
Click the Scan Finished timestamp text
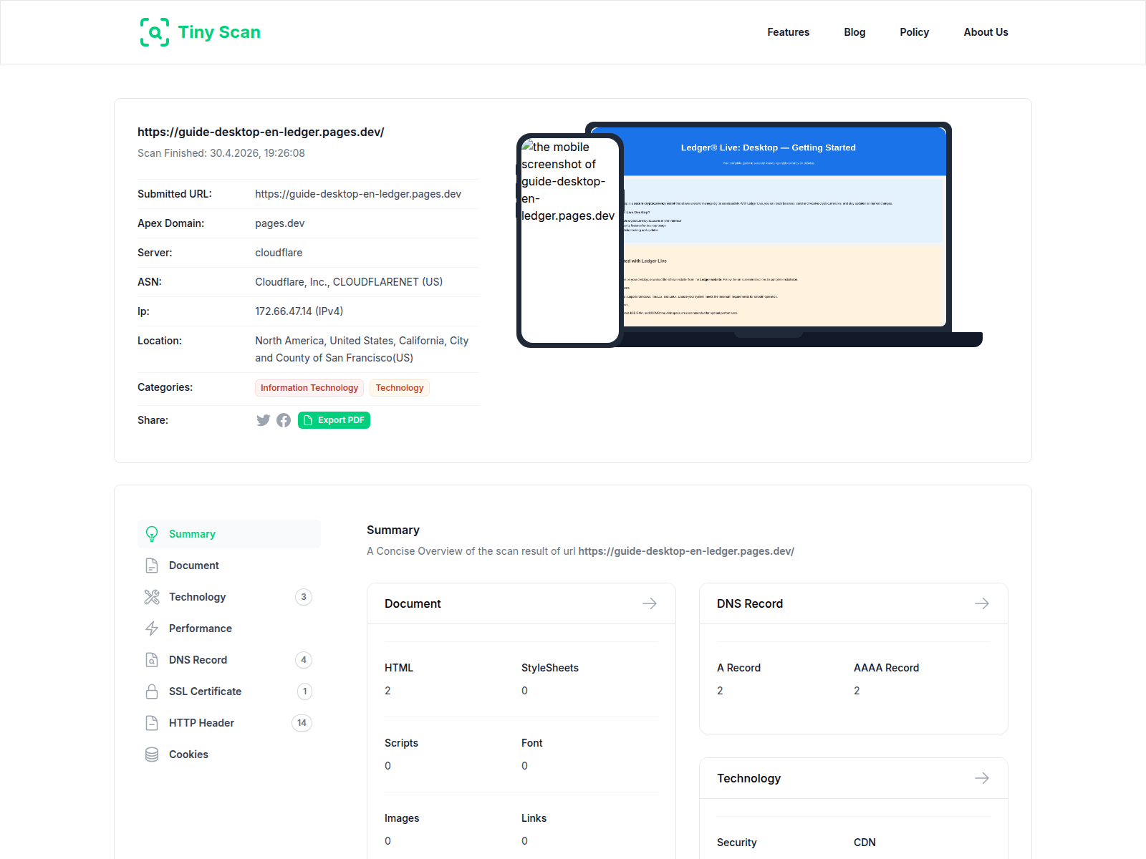221,153
